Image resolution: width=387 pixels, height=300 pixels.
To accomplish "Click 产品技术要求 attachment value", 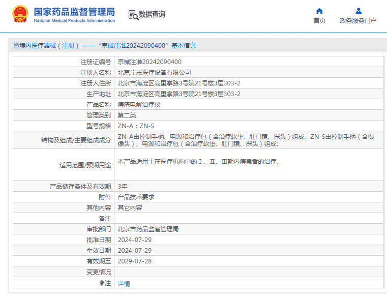I will tap(136, 197).
